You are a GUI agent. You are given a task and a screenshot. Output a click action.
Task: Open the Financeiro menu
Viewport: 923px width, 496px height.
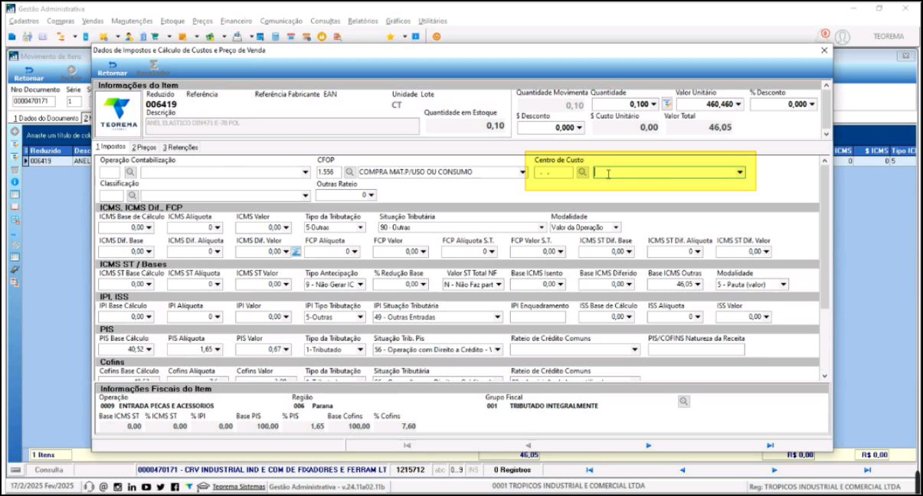(235, 21)
